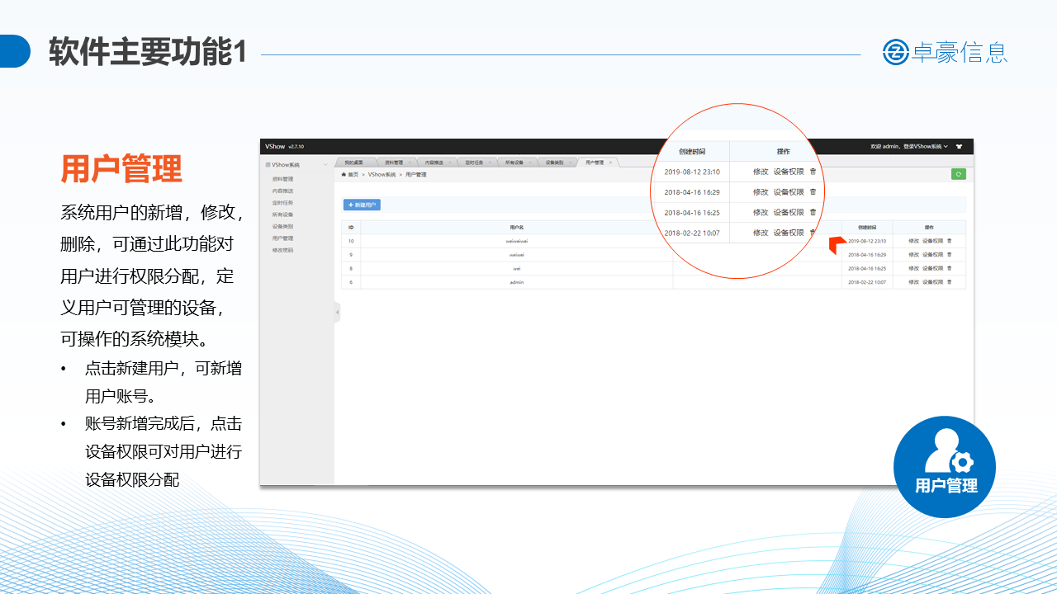Close the 用户管理 tab with its X
This screenshot has height=594, width=1057.
tap(610, 163)
